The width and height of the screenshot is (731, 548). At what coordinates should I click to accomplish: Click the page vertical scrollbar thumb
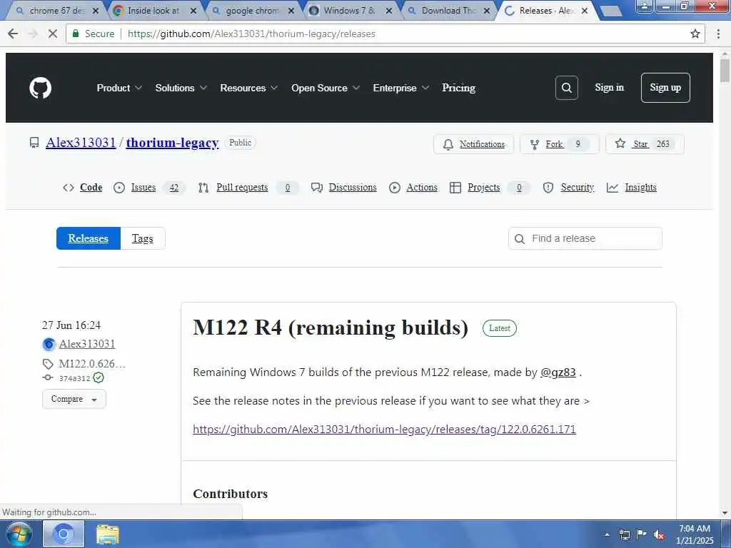[725, 70]
